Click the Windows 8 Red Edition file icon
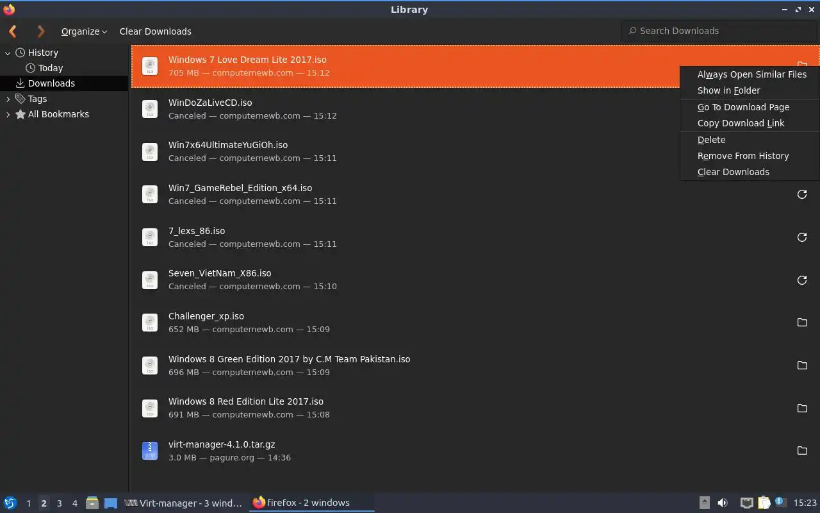Screen dimensions: 820x513 point(150,408)
